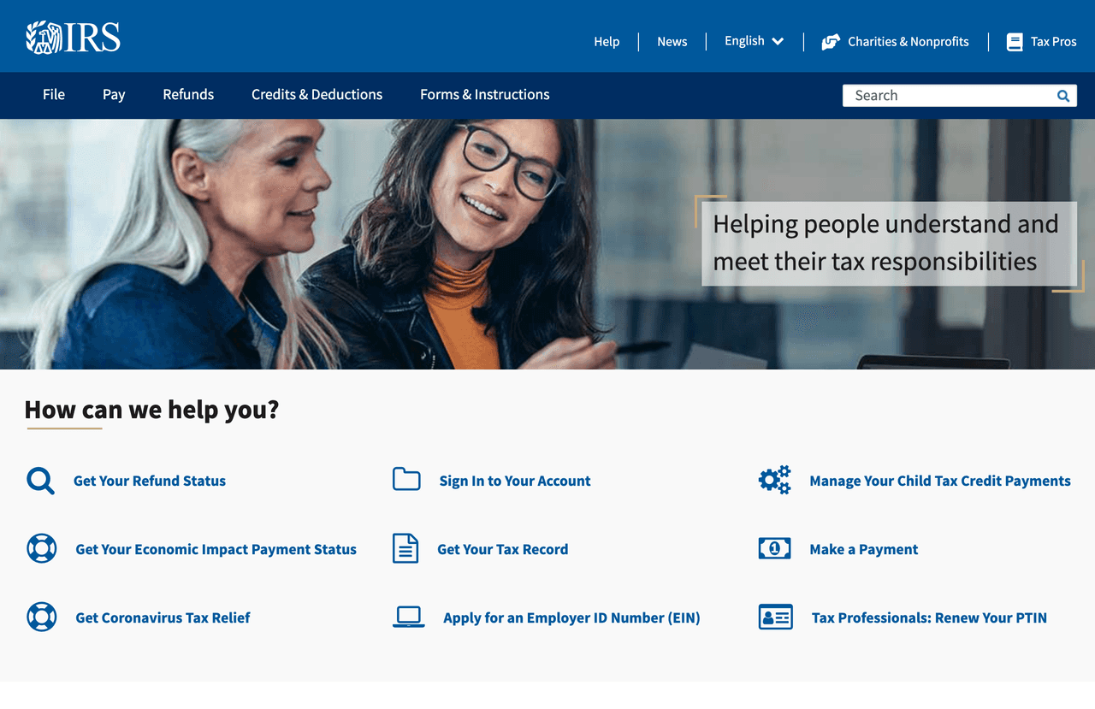Click the IRS logo in header
1095x709 pixels.
(73, 38)
